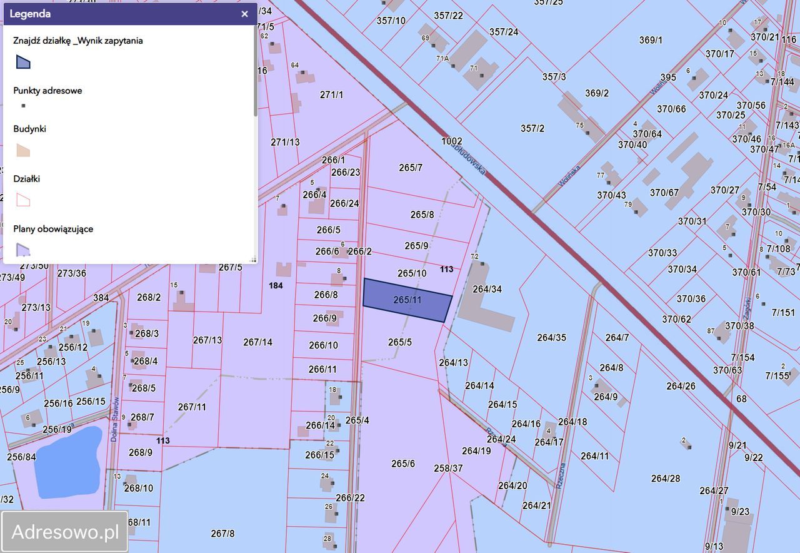Click parcel label 264/26
This screenshot has height=553, width=800.
[x=681, y=386]
